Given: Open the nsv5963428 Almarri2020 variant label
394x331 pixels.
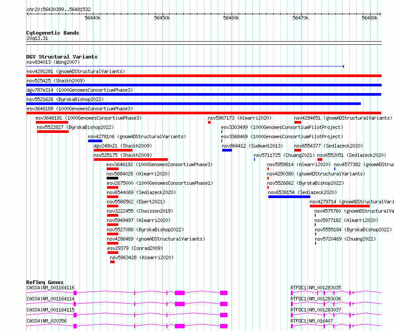Looking at the screenshot, I should coord(142,257).
